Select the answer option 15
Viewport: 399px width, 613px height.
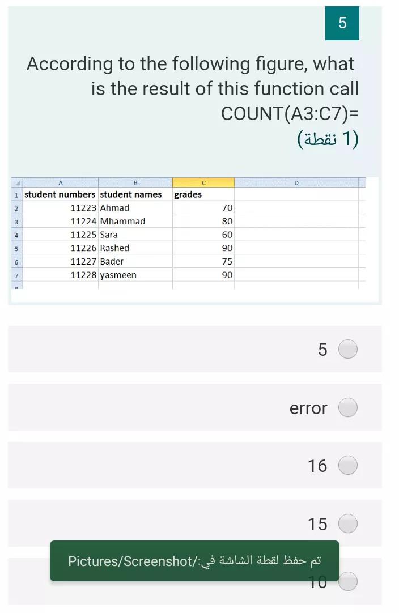tap(348, 523)
